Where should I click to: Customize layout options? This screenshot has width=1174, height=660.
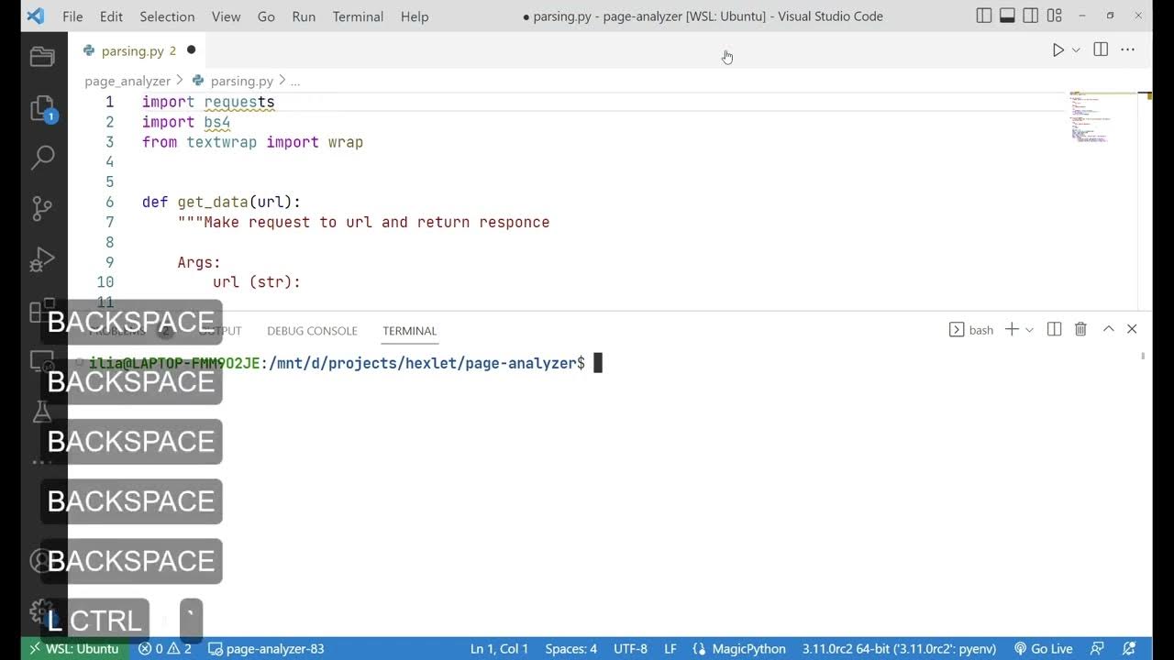pos(1055,16)
